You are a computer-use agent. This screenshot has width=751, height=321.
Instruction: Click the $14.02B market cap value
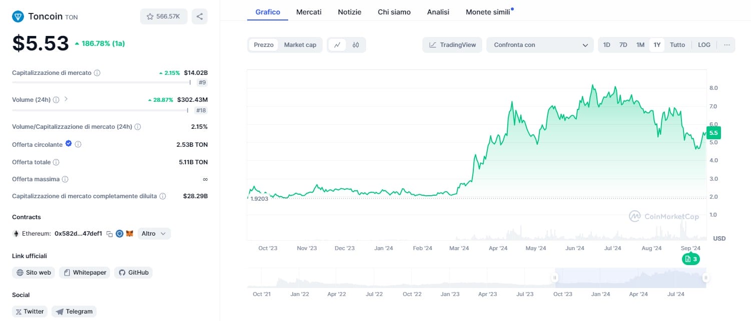click(x=196, y=73)
